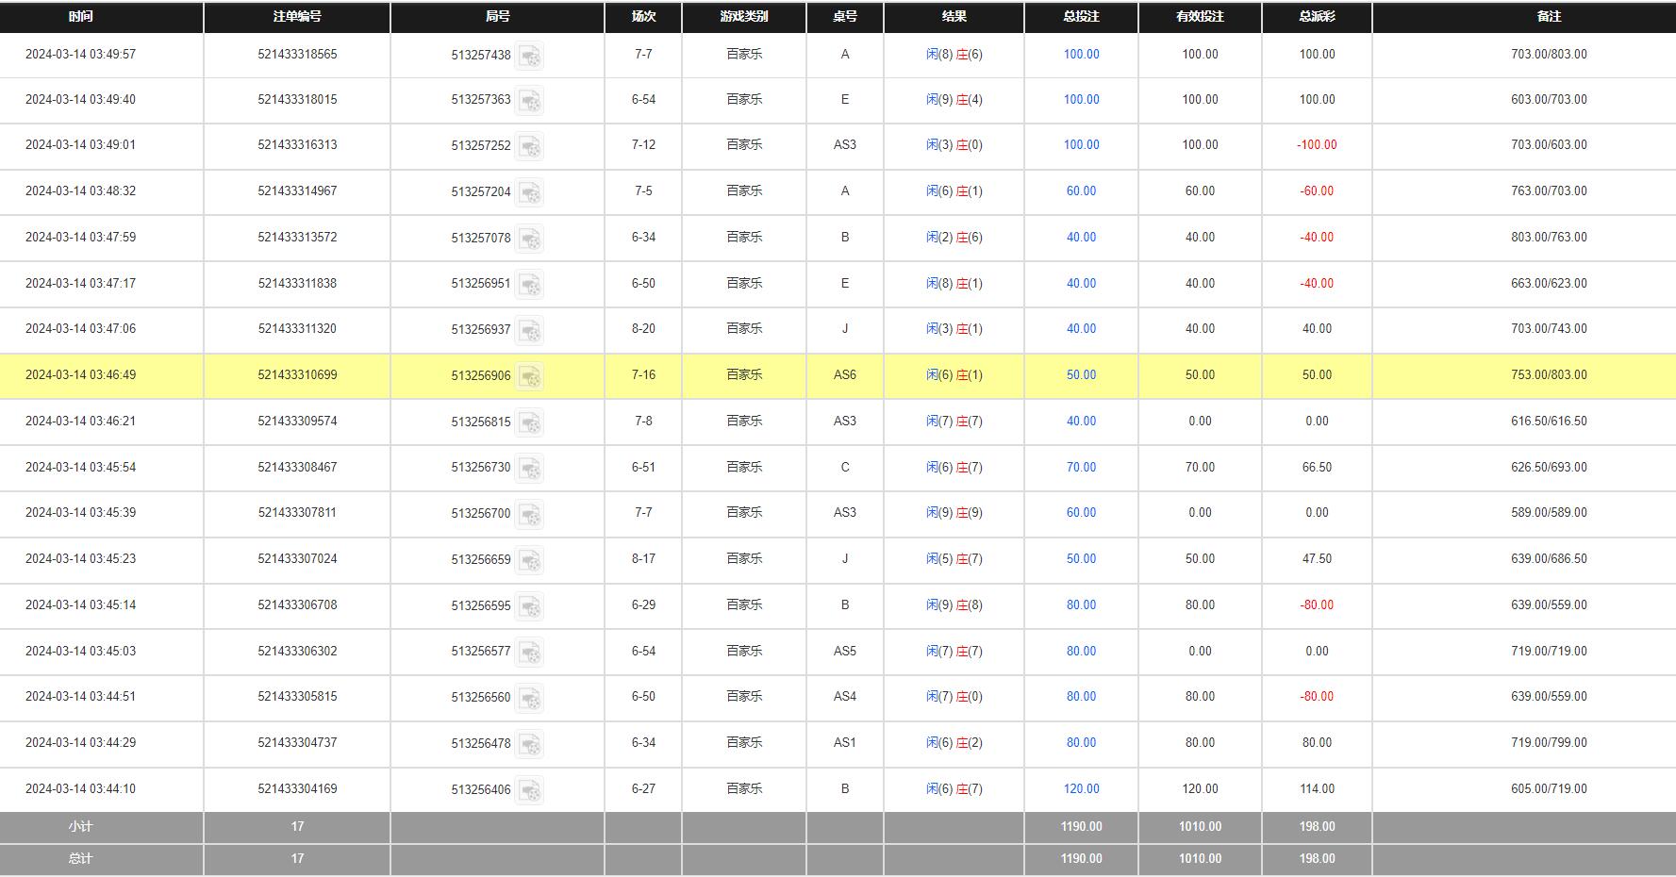This screenshot has width=1676, height=877.
Task: Select timestamp 2024-03-14 03:44:10
Action: click(x=80, y=788)
